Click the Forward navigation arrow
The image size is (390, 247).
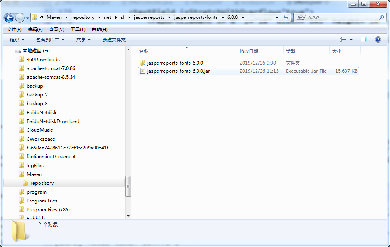tap(20, 18)
